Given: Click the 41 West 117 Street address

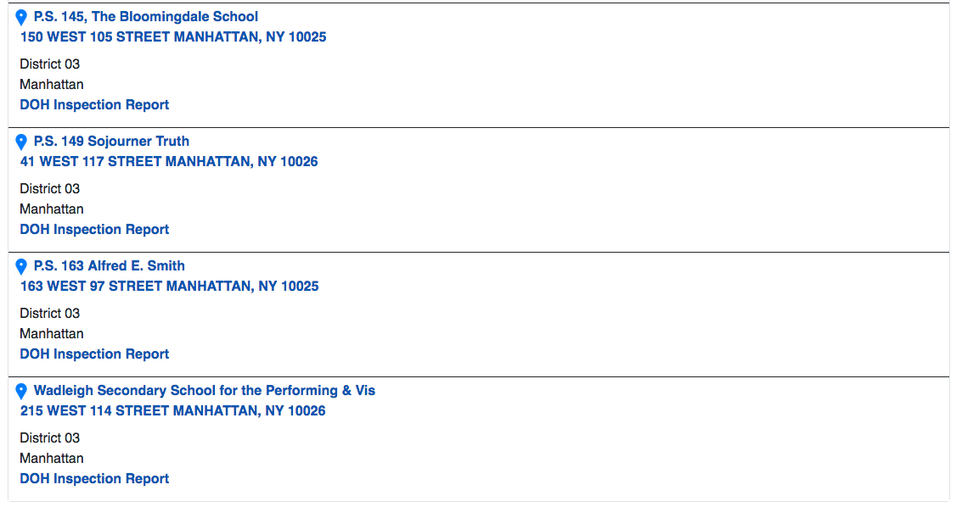Looking at the screenshot, I should (169, 162).
